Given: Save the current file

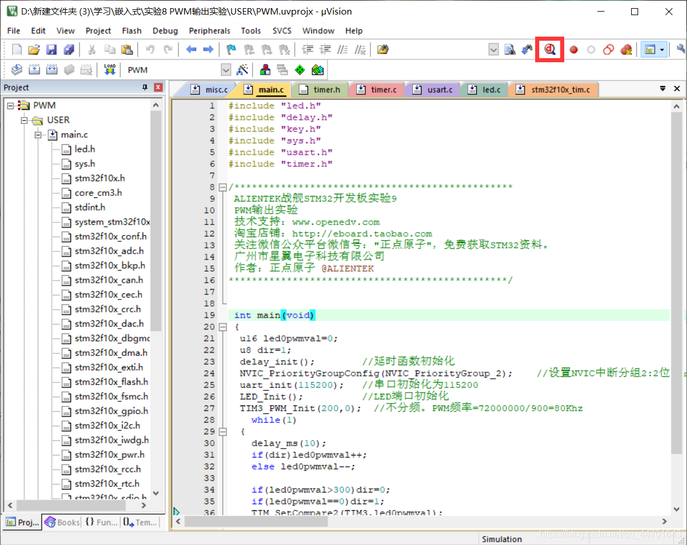Looking at the screenshot, I should point(52,49).
